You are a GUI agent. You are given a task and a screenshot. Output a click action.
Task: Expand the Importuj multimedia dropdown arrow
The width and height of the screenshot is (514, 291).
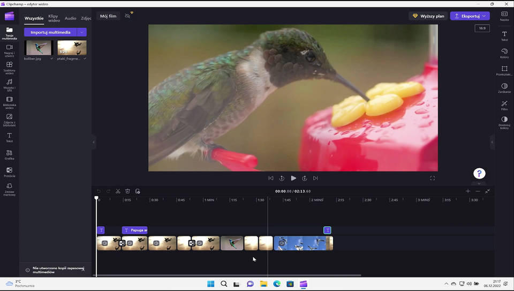(x=81, y=32)
